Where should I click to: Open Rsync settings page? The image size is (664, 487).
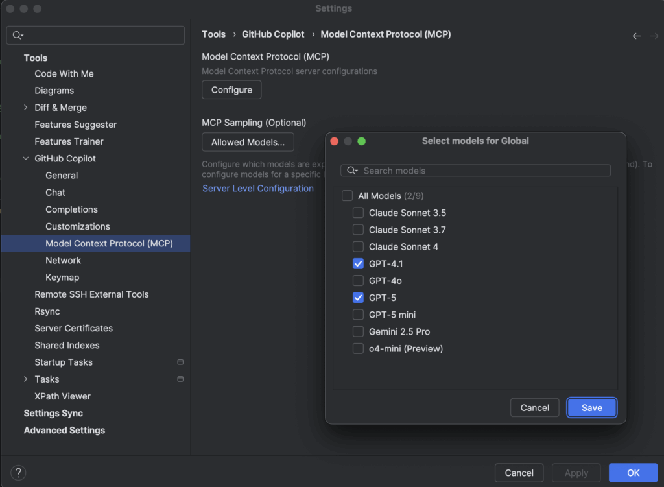tap(47, 311)
